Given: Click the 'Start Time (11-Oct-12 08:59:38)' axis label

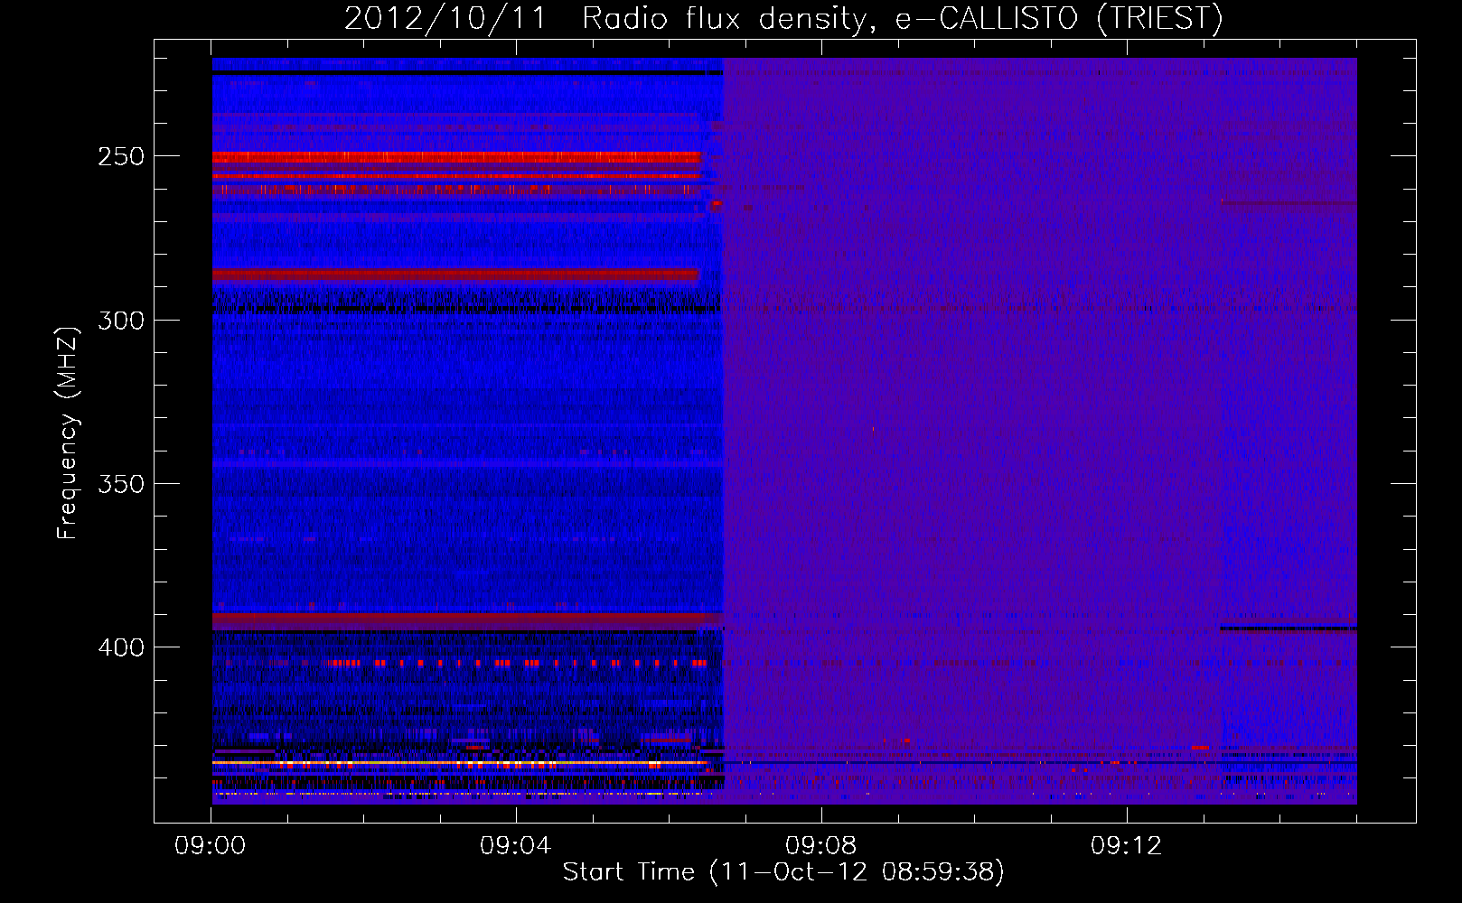Looking at the screenshot, I should coord(783,871).
